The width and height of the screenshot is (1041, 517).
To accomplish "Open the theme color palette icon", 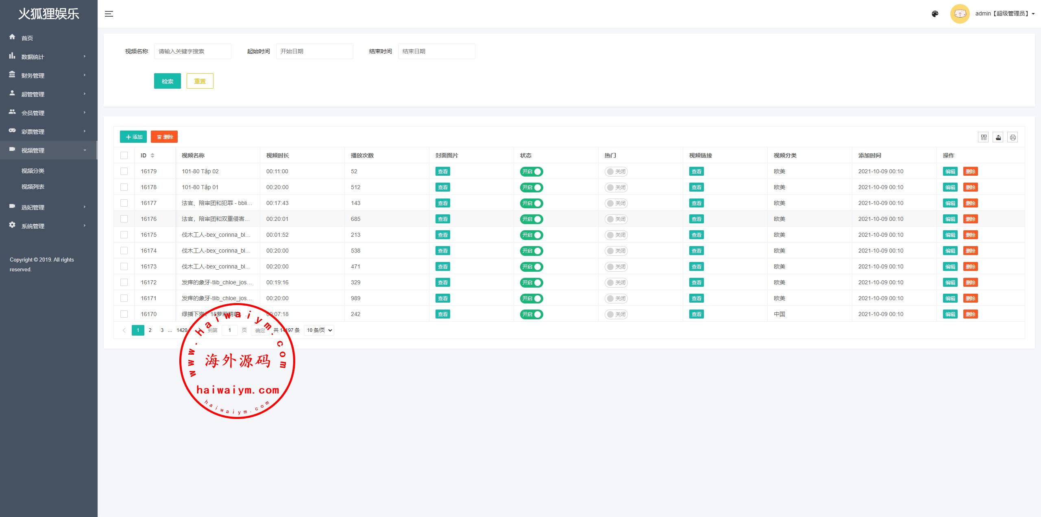I will (935, 14).
